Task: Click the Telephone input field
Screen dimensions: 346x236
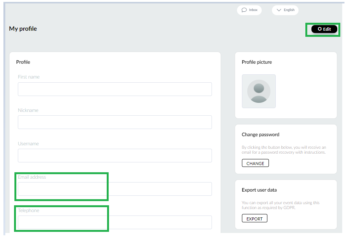Action: point(115,222)
